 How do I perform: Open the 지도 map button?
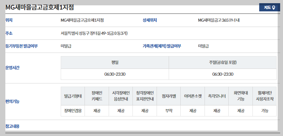[270, 7]
